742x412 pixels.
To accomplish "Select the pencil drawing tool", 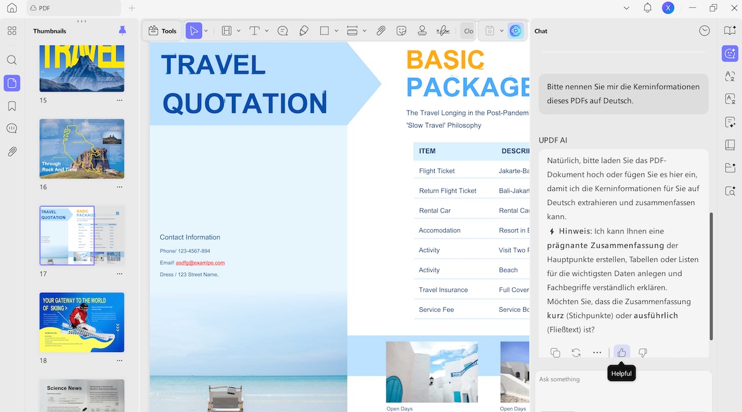I will click(304, 31).
